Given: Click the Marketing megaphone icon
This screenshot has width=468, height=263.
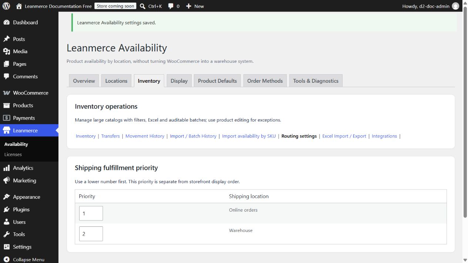Looking at the screenshot, I should [x=6, y=181].
